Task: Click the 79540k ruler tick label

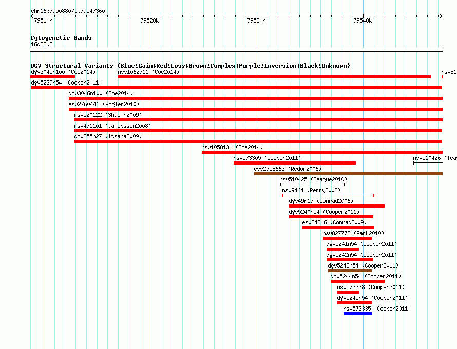Action: pos(363,20)
